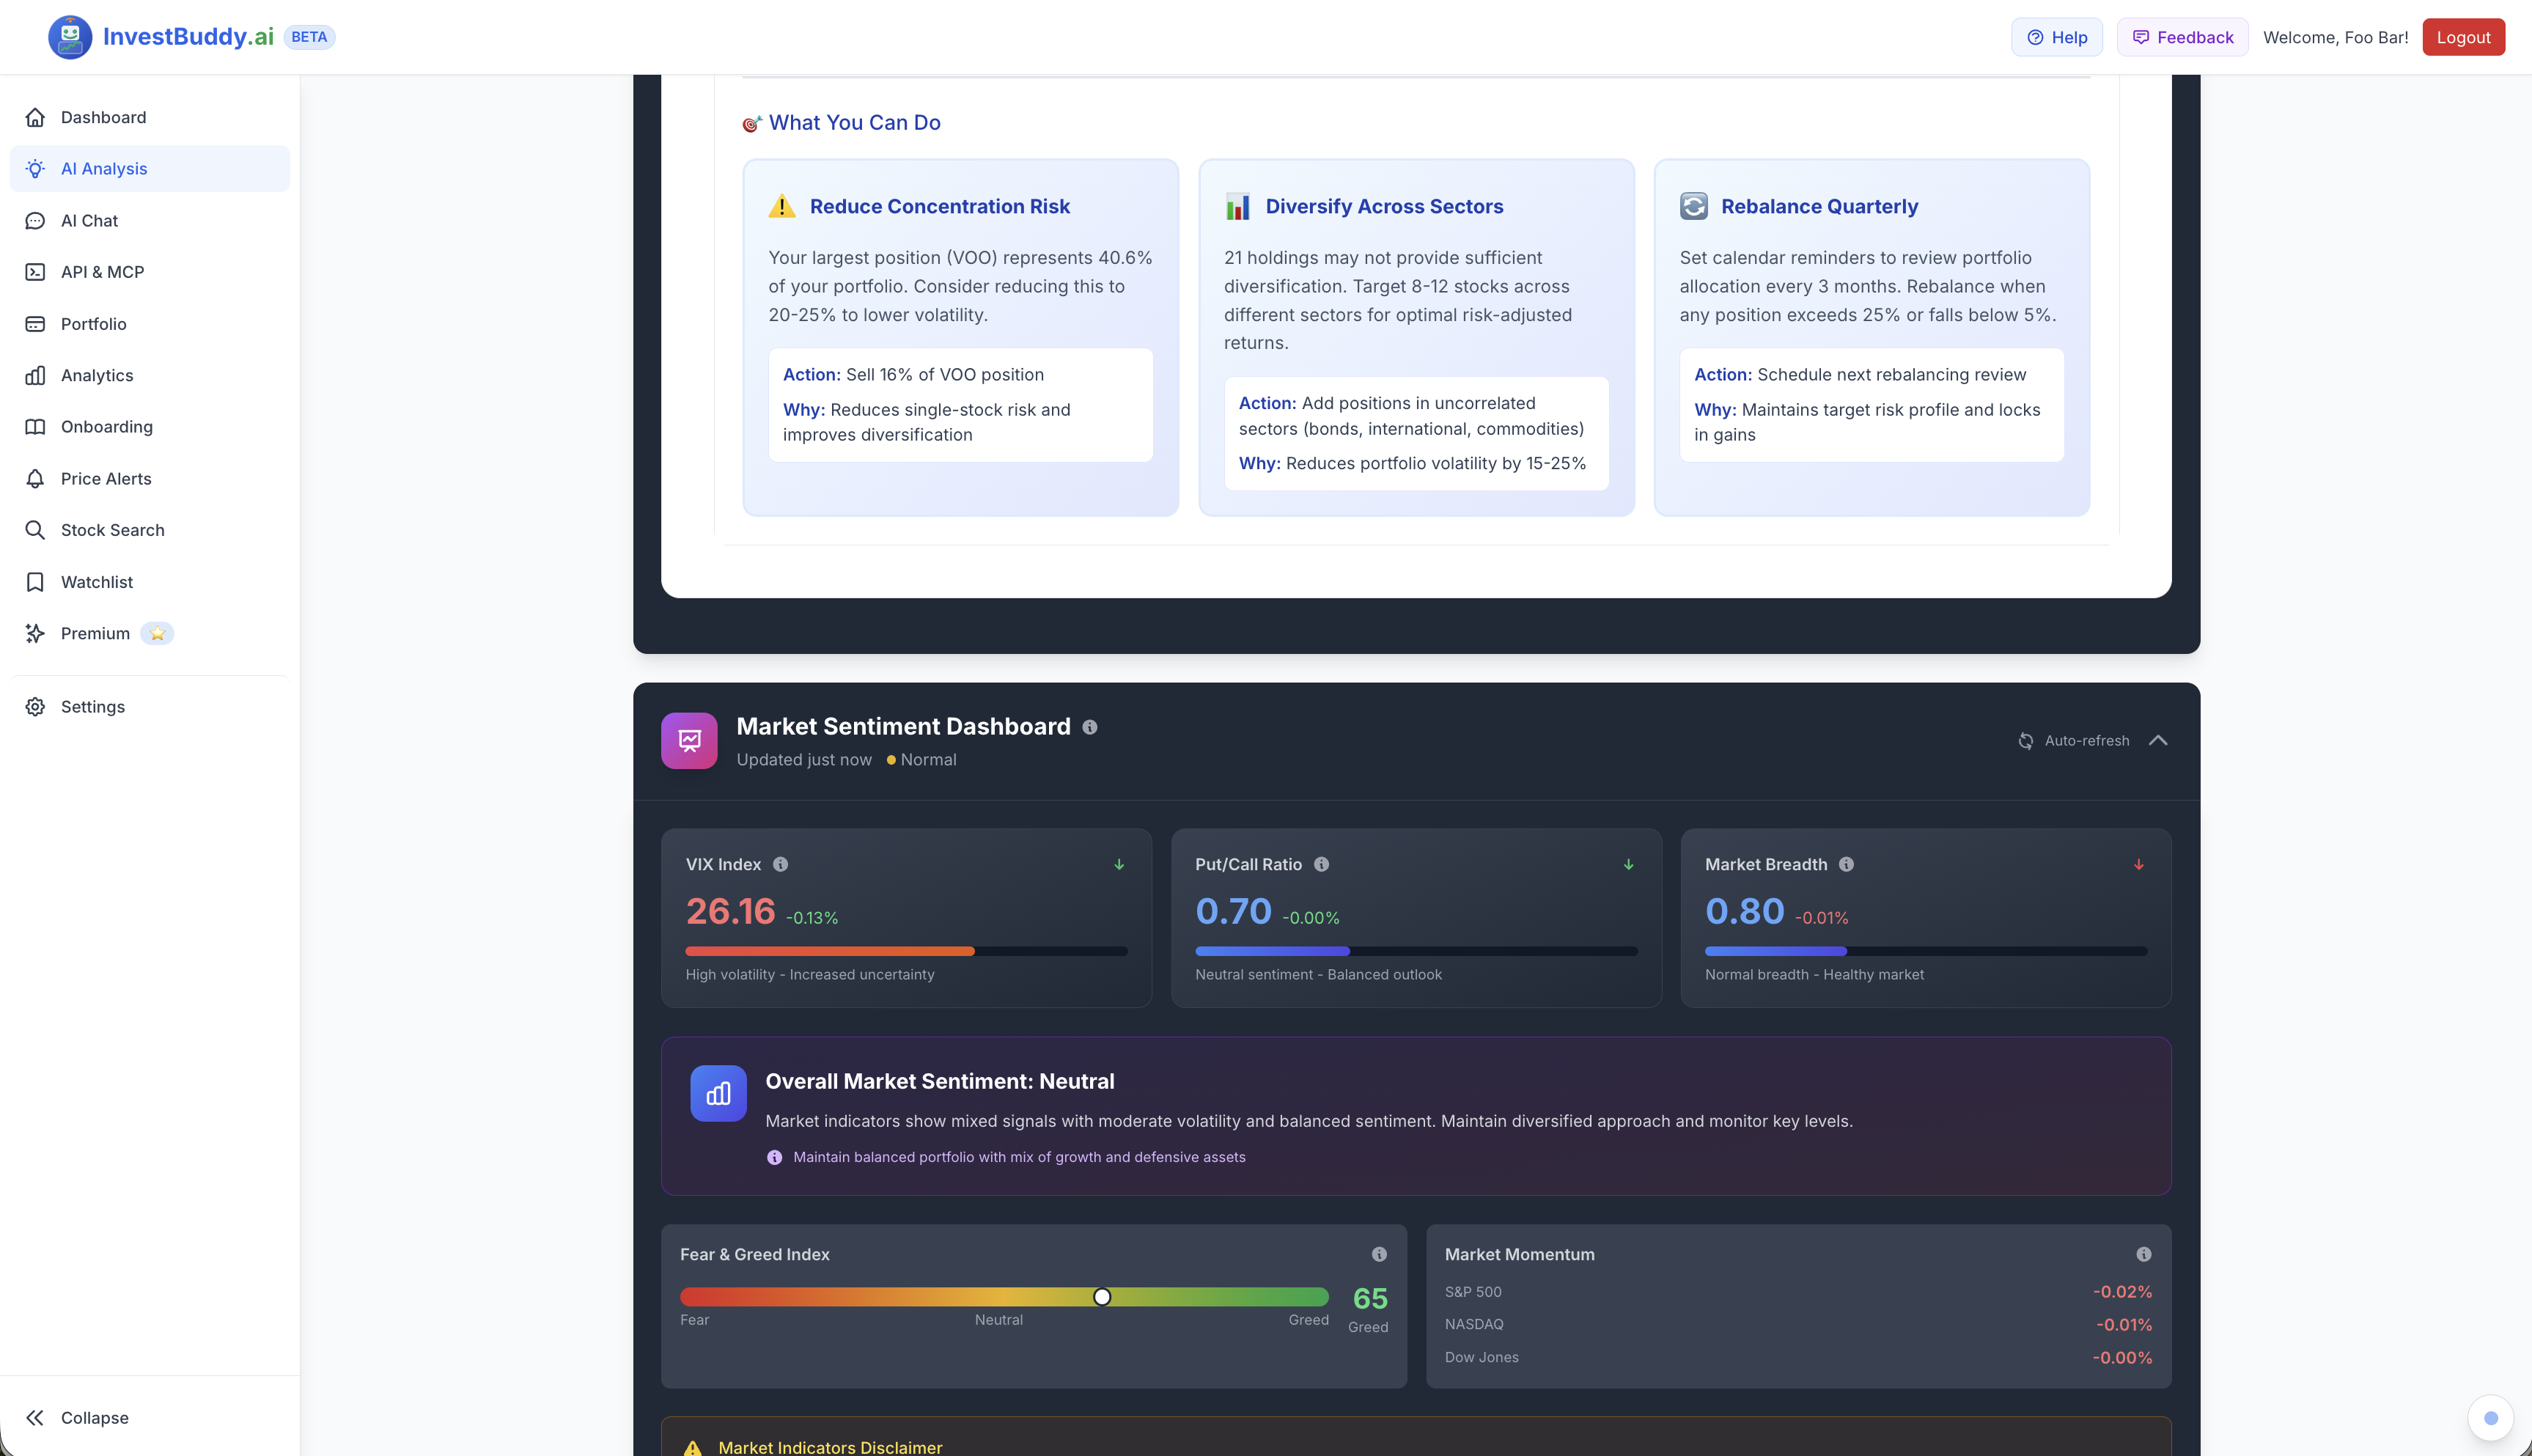
Task: Open the Watchlist
Action: [x=97, y=581]
